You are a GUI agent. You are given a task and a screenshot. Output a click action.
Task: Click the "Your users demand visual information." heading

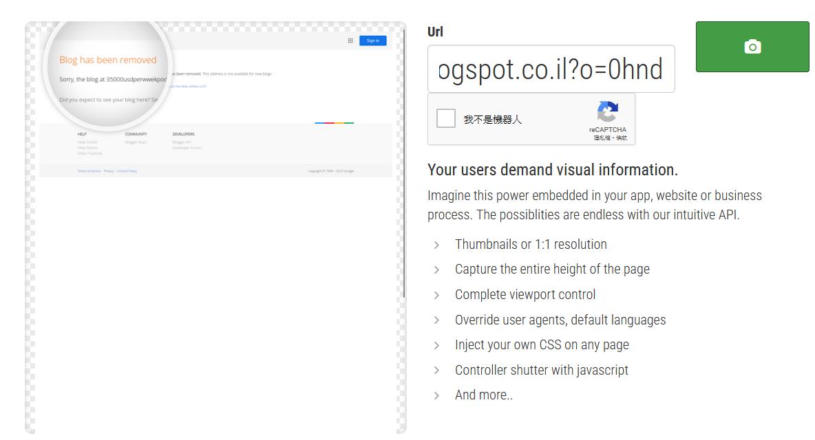tap(553, 170)
